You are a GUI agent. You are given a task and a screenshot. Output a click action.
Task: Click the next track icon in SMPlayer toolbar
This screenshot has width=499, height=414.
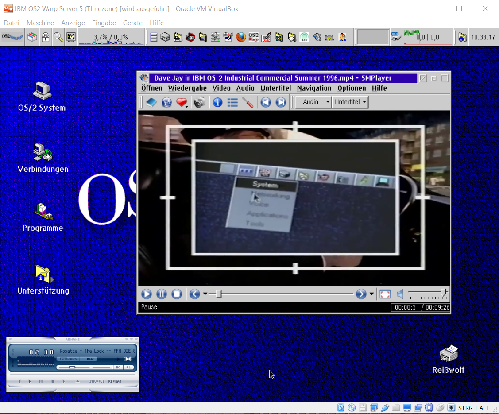(281, 102)
